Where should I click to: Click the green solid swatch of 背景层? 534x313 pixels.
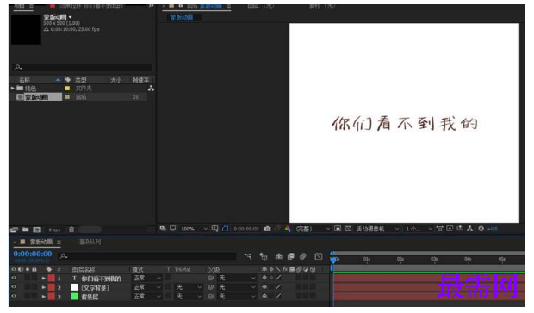pyautogui.click(x=75, y=297)
